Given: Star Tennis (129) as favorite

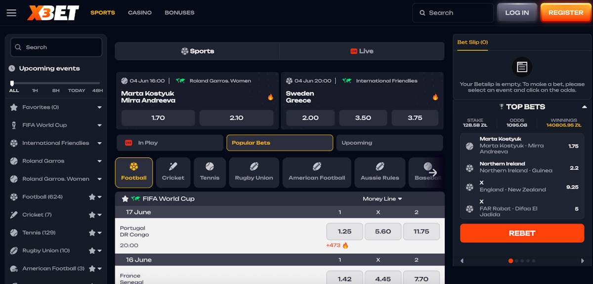Looking at the screenshot, I should pos(92,233).
